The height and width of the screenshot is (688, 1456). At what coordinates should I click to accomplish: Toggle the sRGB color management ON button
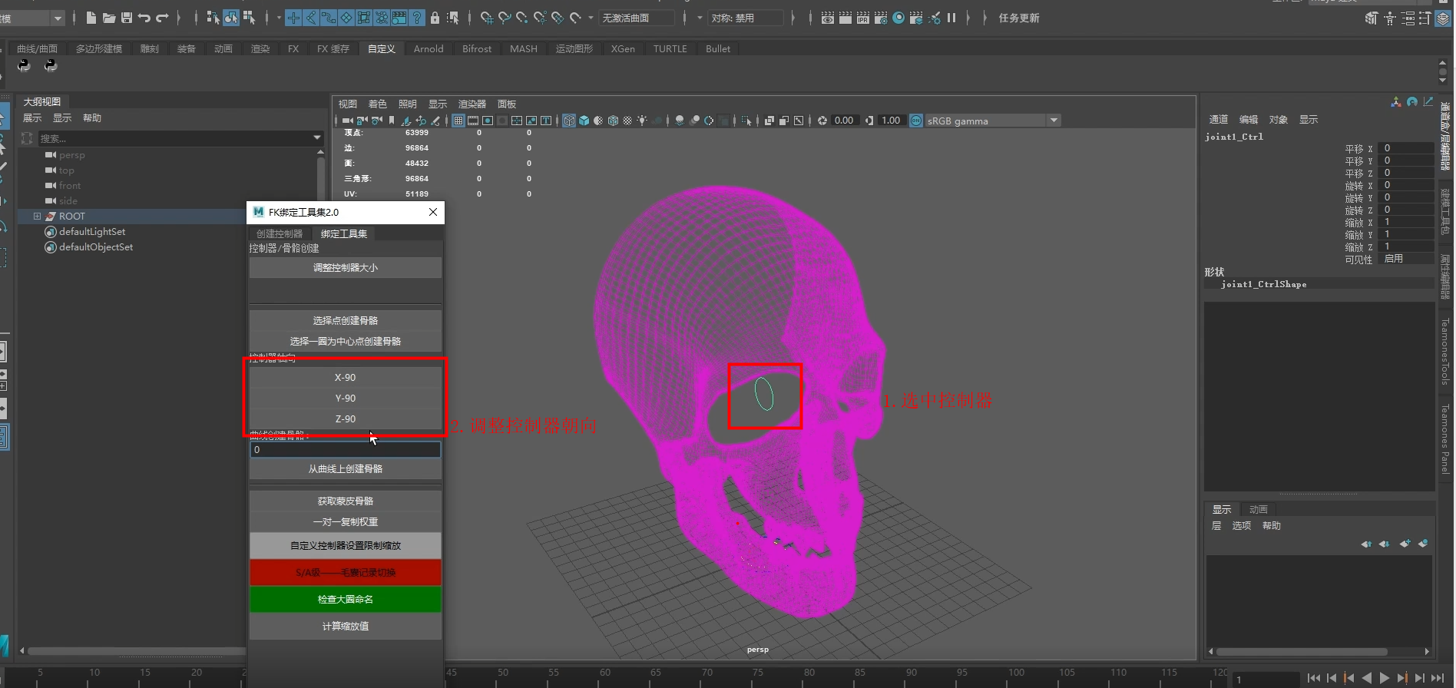[916, 121]
